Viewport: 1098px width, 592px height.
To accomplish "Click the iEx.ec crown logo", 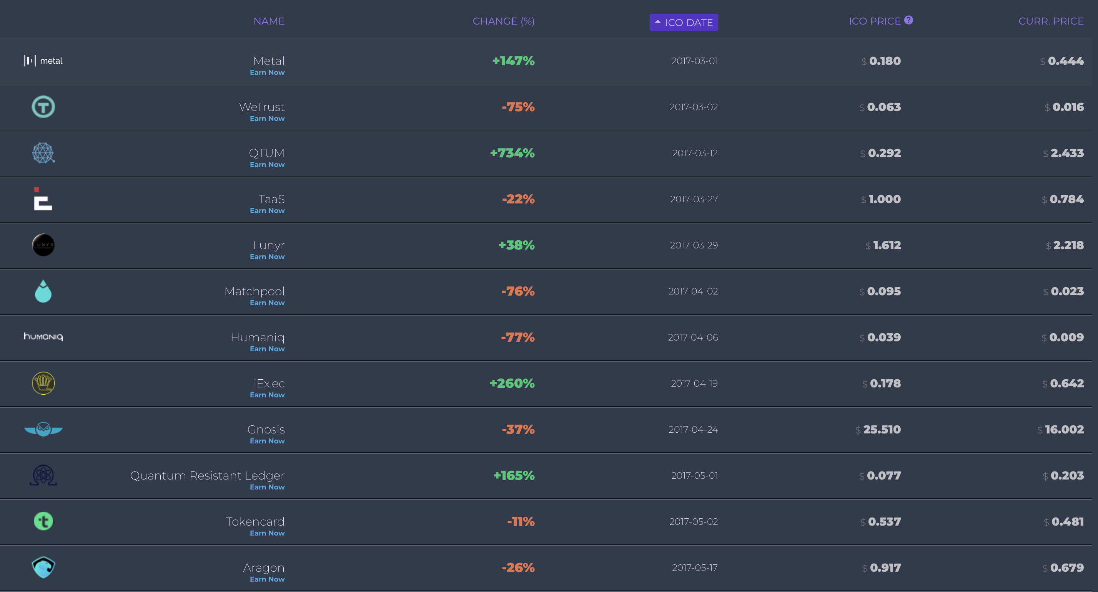I will (x=43, y=384).
